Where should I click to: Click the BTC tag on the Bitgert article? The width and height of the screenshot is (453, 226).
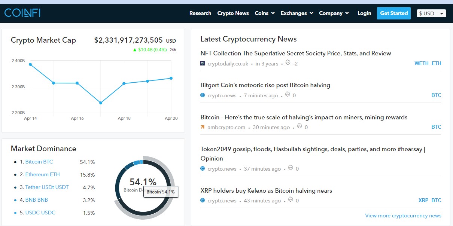[x=436, y=95]
